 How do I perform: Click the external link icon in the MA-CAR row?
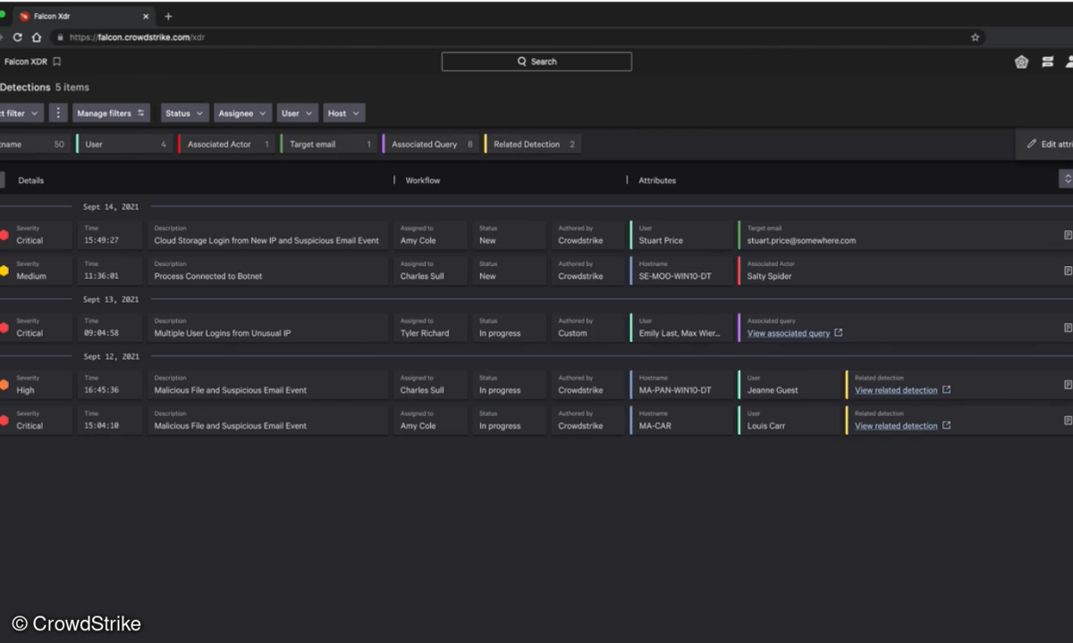point(946,425)
